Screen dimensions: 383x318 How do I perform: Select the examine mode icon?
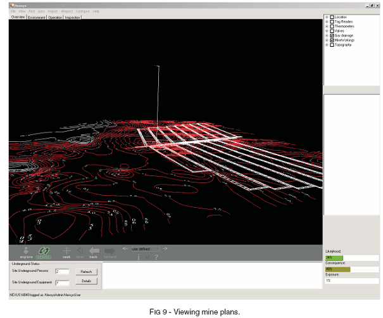click(44, 252)
